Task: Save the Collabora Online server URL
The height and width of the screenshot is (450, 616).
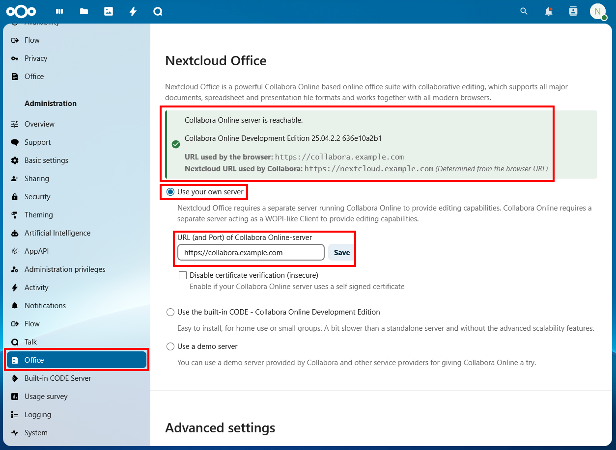Action: click(341, 253)
